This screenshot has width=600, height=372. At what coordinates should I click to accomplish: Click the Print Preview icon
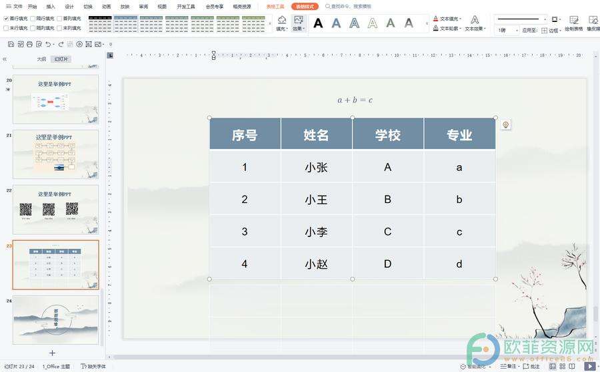pyautogui.click(x=39, y=45)
